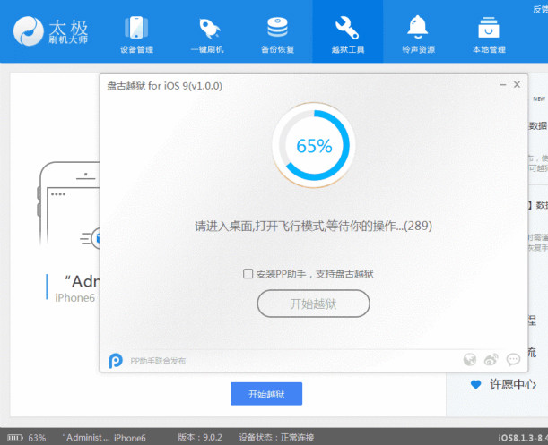Open 许愿中心 wish center
Image resolution: width=548 pixels, height=445 pixels.
click(x=513, y=385)
